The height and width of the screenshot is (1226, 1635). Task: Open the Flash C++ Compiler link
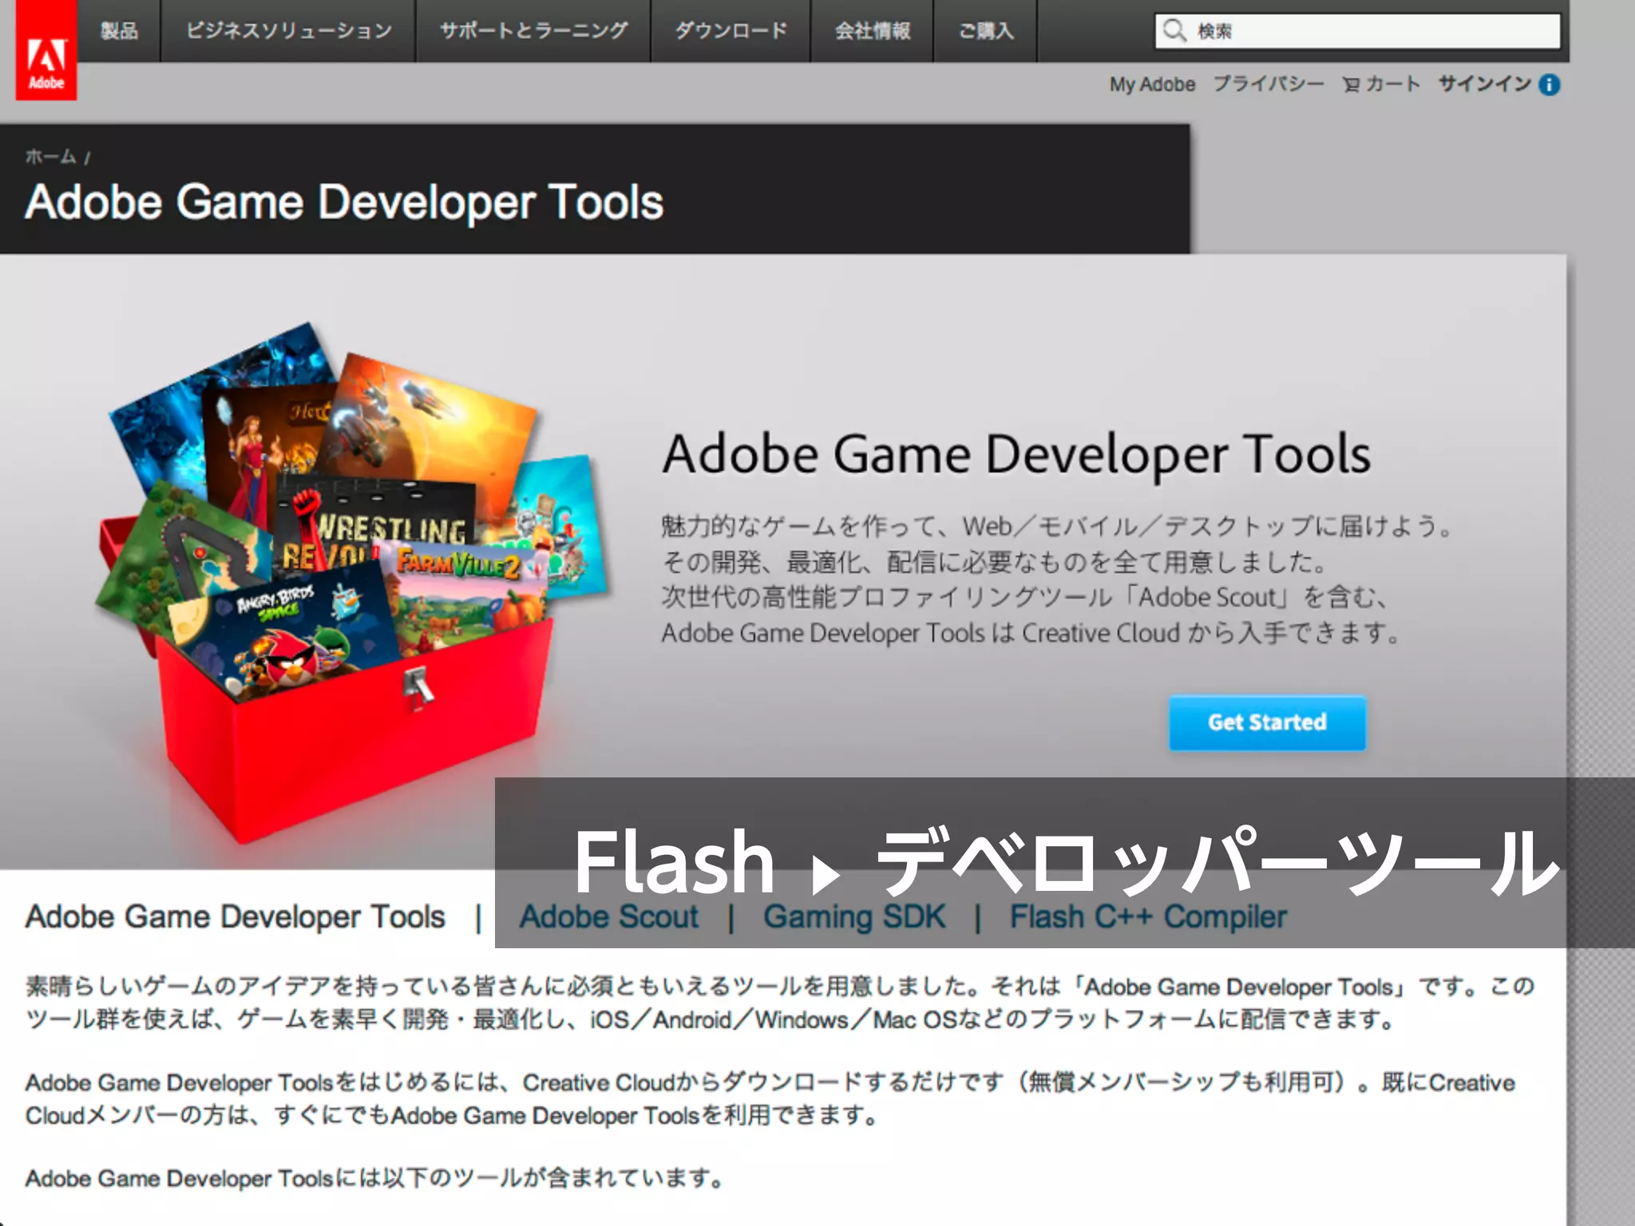pyautogui.click(x=1148, y=917)
